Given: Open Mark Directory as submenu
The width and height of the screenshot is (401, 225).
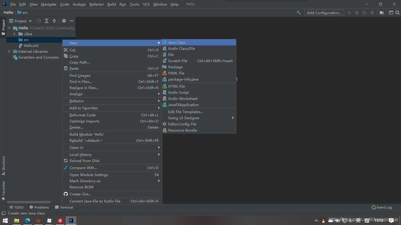Looking at the screenshot, I should [112, 181].
